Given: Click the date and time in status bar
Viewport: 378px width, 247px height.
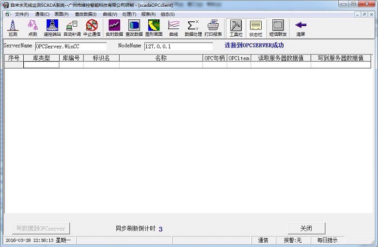Looking at the screenshot, I should [38, 240].
